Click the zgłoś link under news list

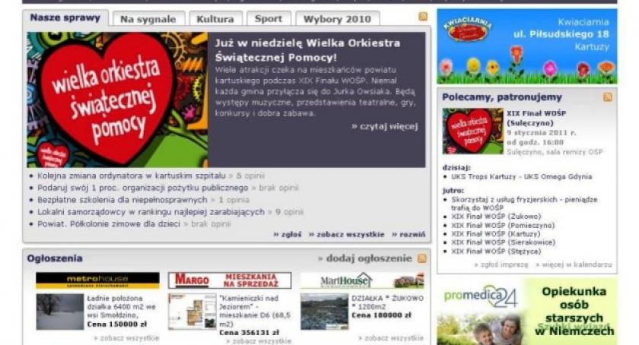click(288, 234)
